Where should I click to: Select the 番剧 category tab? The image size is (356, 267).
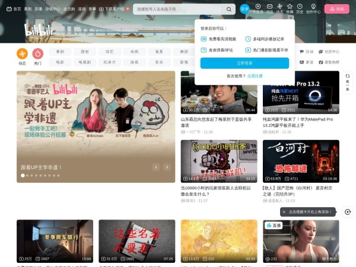59,52
